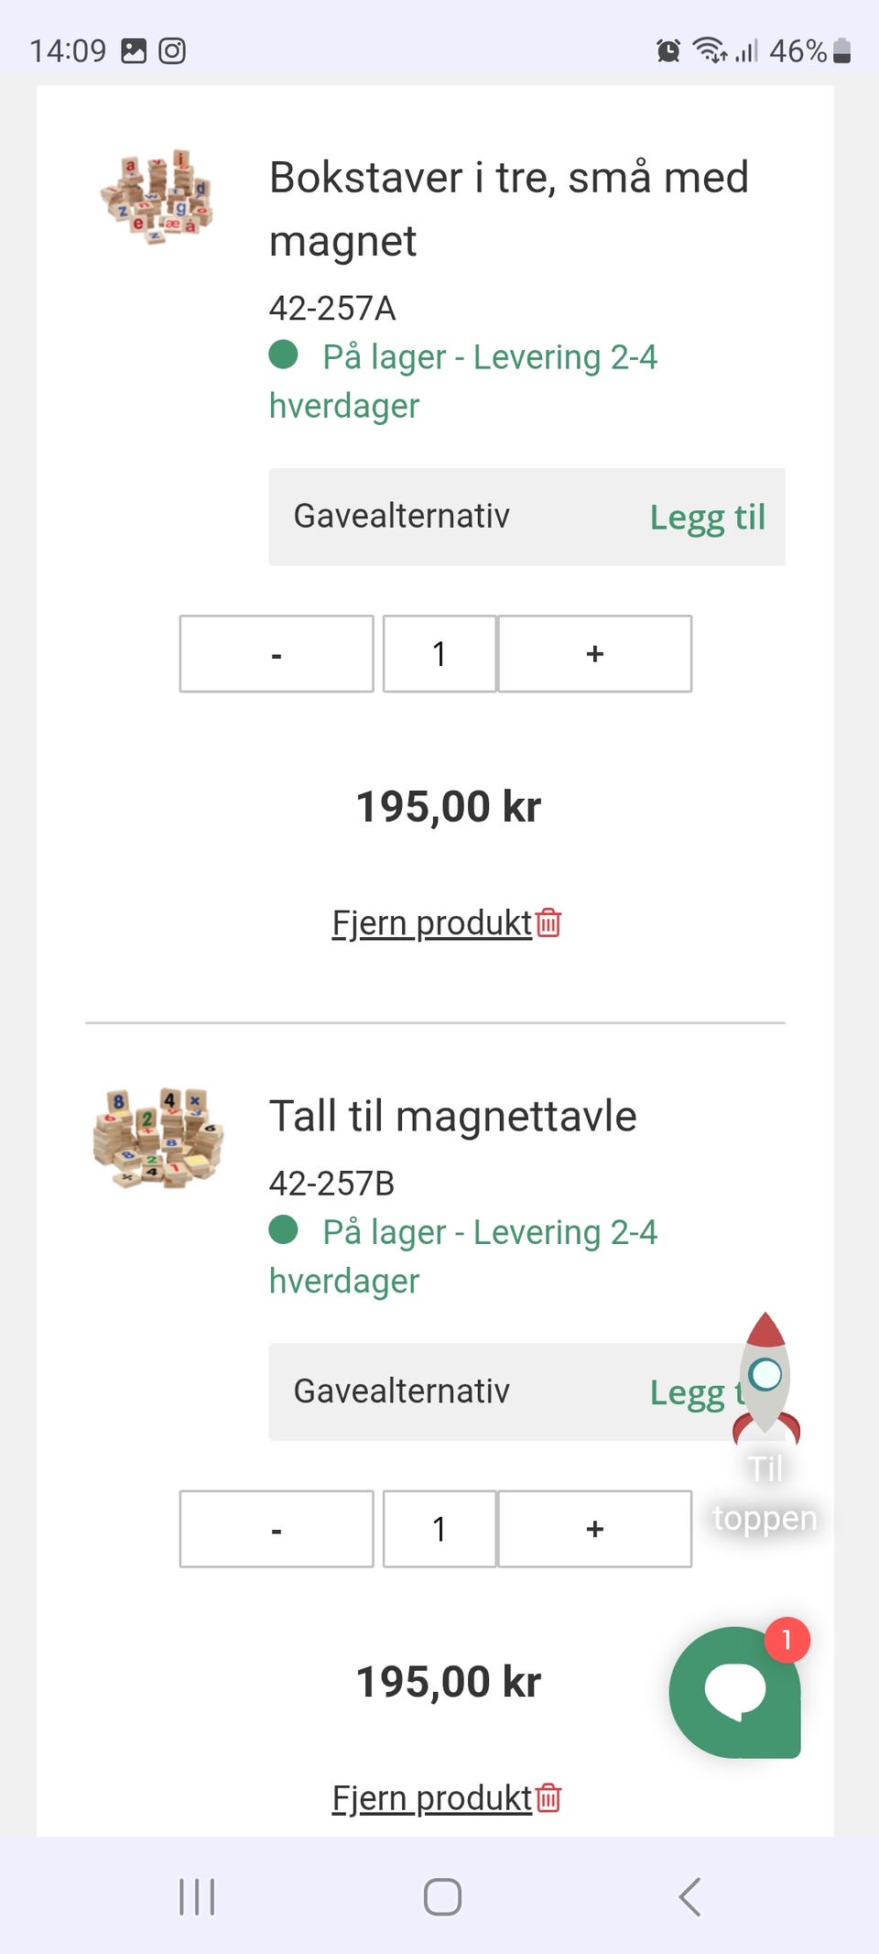Open Bokstaver i tre product thumbnail
The width and height of the screenshot is (879, 1954).
coord(157,196)
